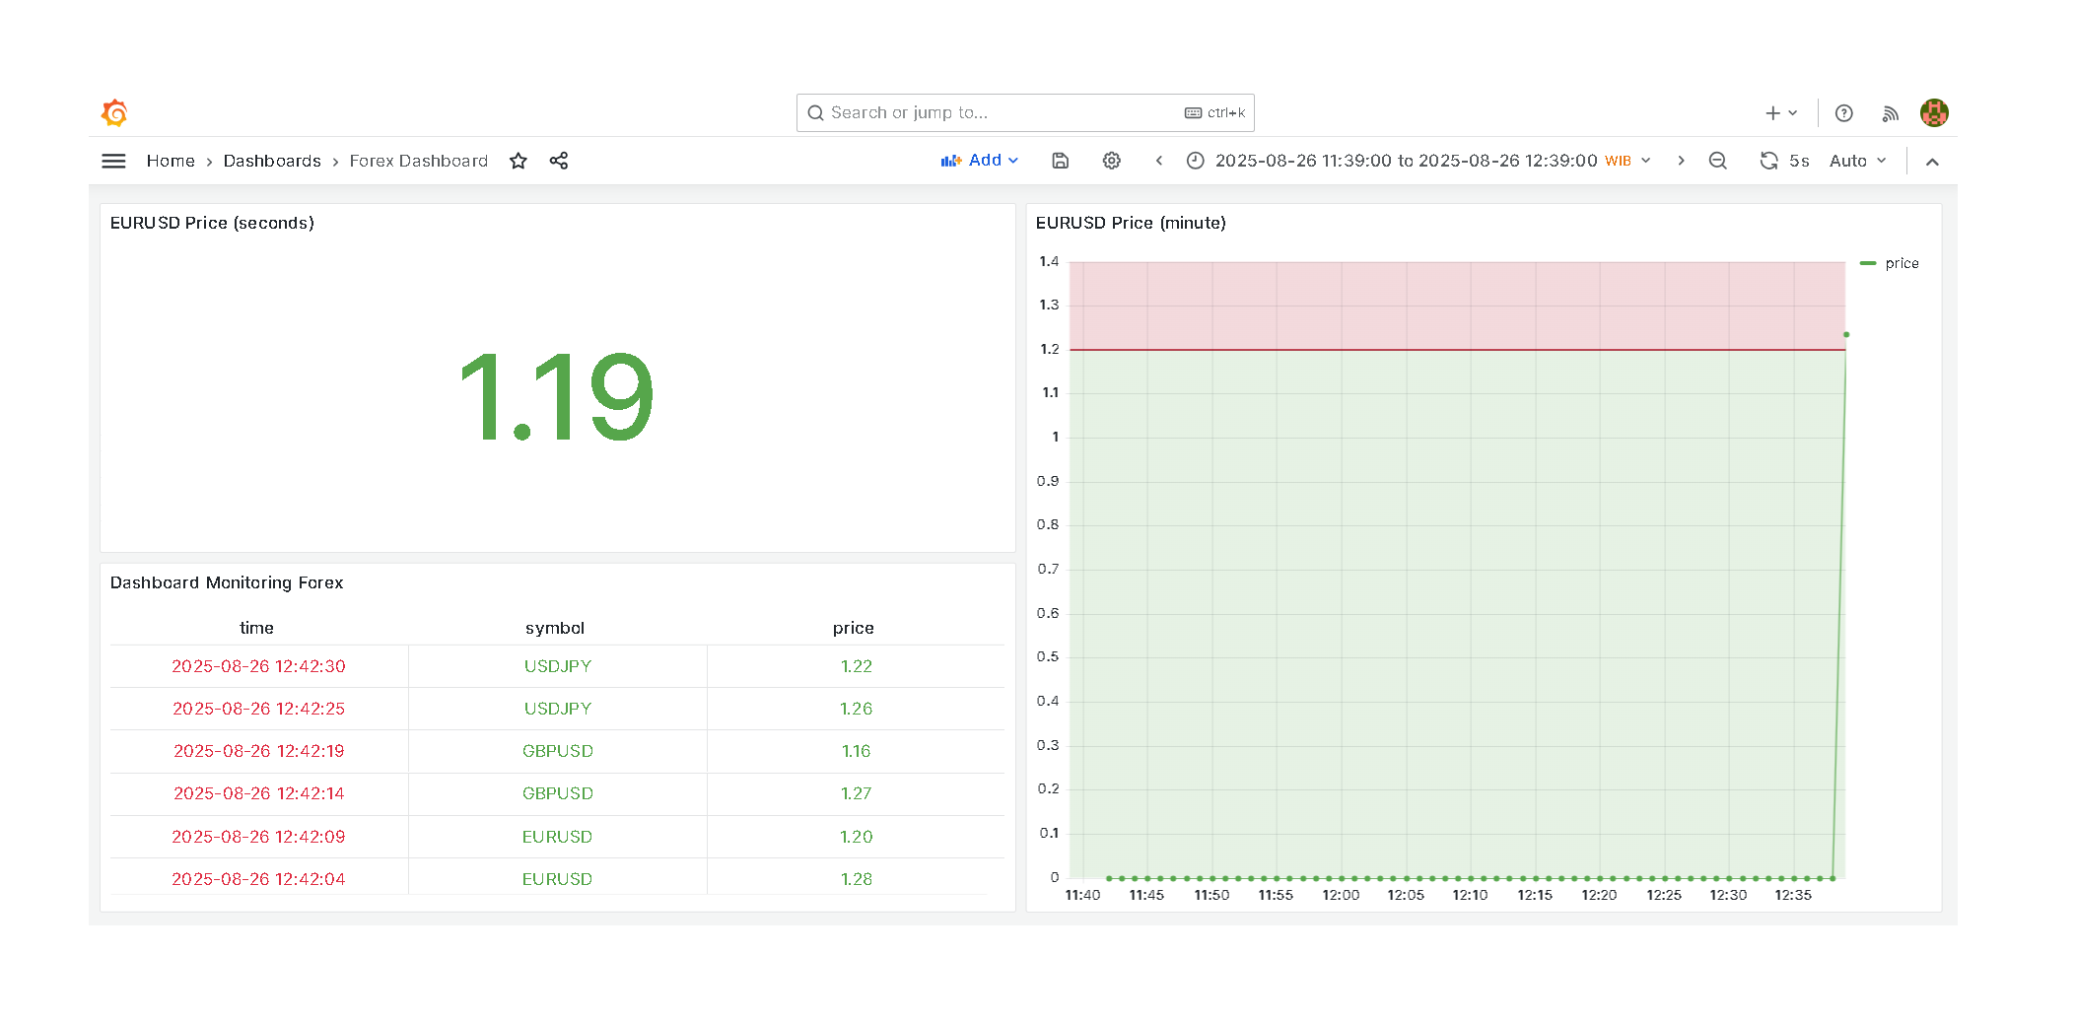Refresh the dashboard now

[x=1769, y=161]
